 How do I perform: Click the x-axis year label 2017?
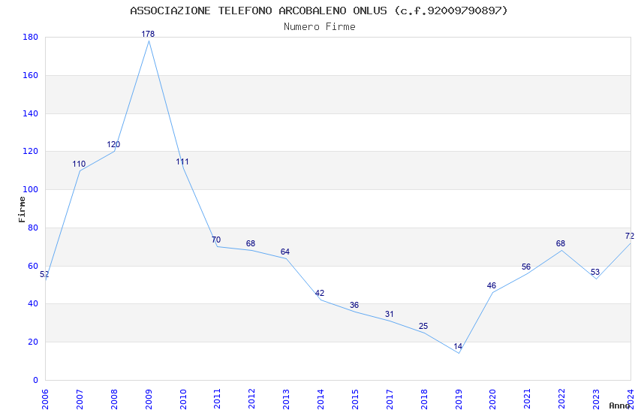pos(390,399)
